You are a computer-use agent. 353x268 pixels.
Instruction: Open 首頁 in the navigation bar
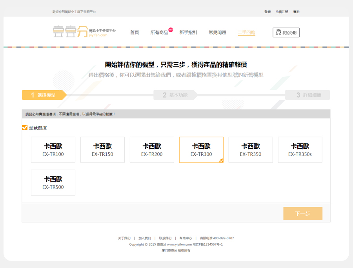tap(135, 33)
